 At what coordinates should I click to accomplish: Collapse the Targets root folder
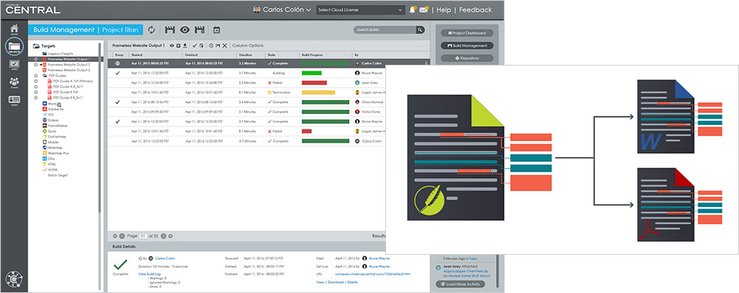(x=36, y=46)
